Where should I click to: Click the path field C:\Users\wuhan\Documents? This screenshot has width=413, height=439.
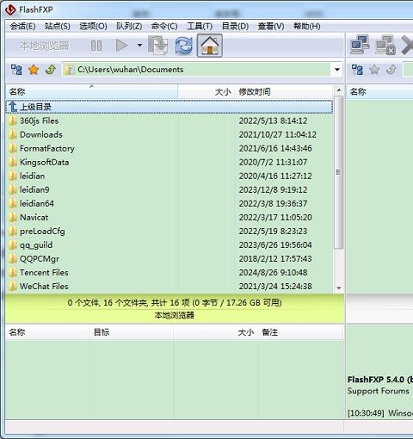point(196,70)
